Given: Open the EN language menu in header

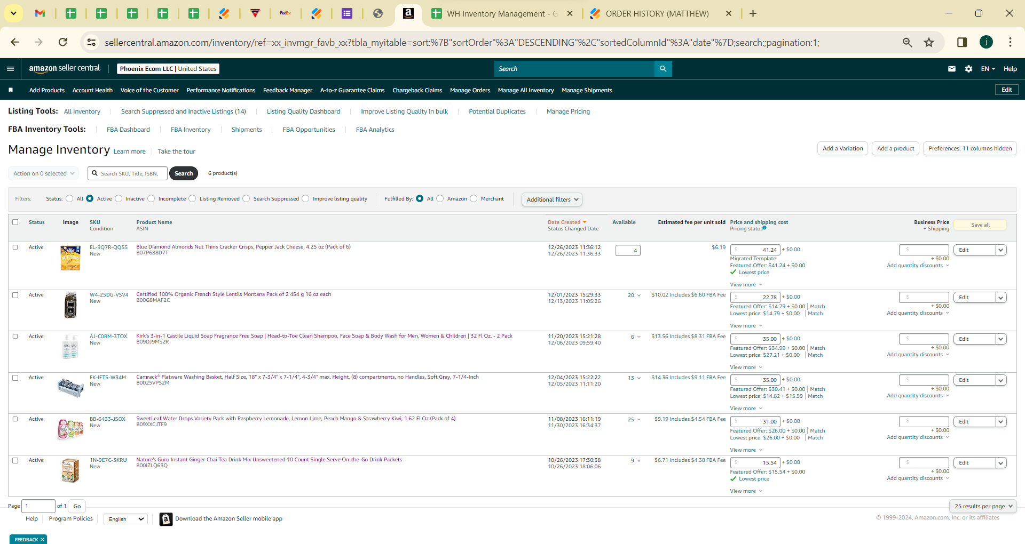Looking at the screenshot, I should coord(988,69).
